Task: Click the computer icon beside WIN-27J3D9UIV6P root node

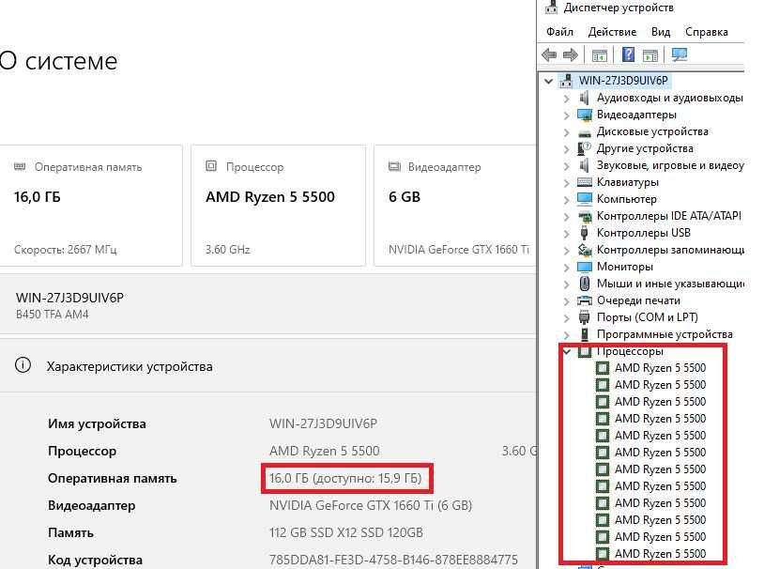Action: coord(566,81)
